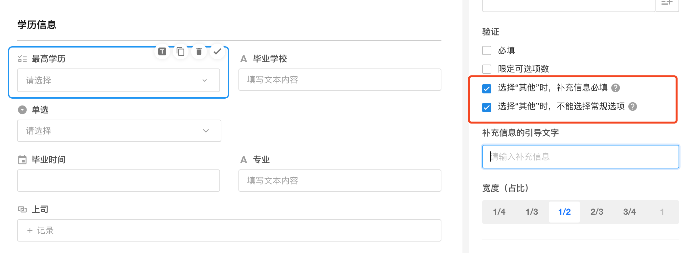Open the 最高学历 dropdown
Viewport: 693px width, 253px height.
click(118, 80)
